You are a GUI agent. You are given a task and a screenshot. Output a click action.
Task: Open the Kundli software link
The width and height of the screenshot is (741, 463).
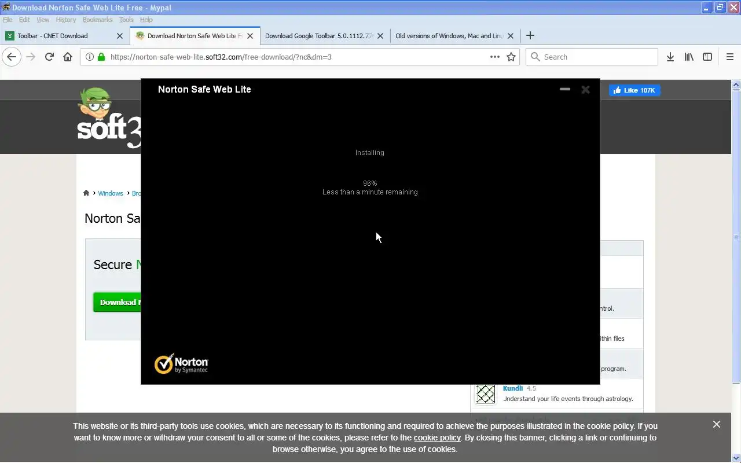pos(513,388)
